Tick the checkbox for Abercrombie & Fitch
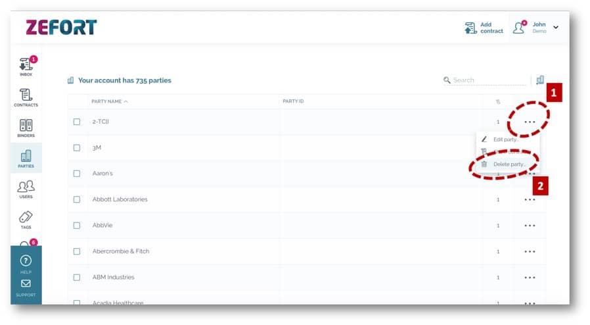This screenshot has height=325, width=590. (x=77, y=251)
